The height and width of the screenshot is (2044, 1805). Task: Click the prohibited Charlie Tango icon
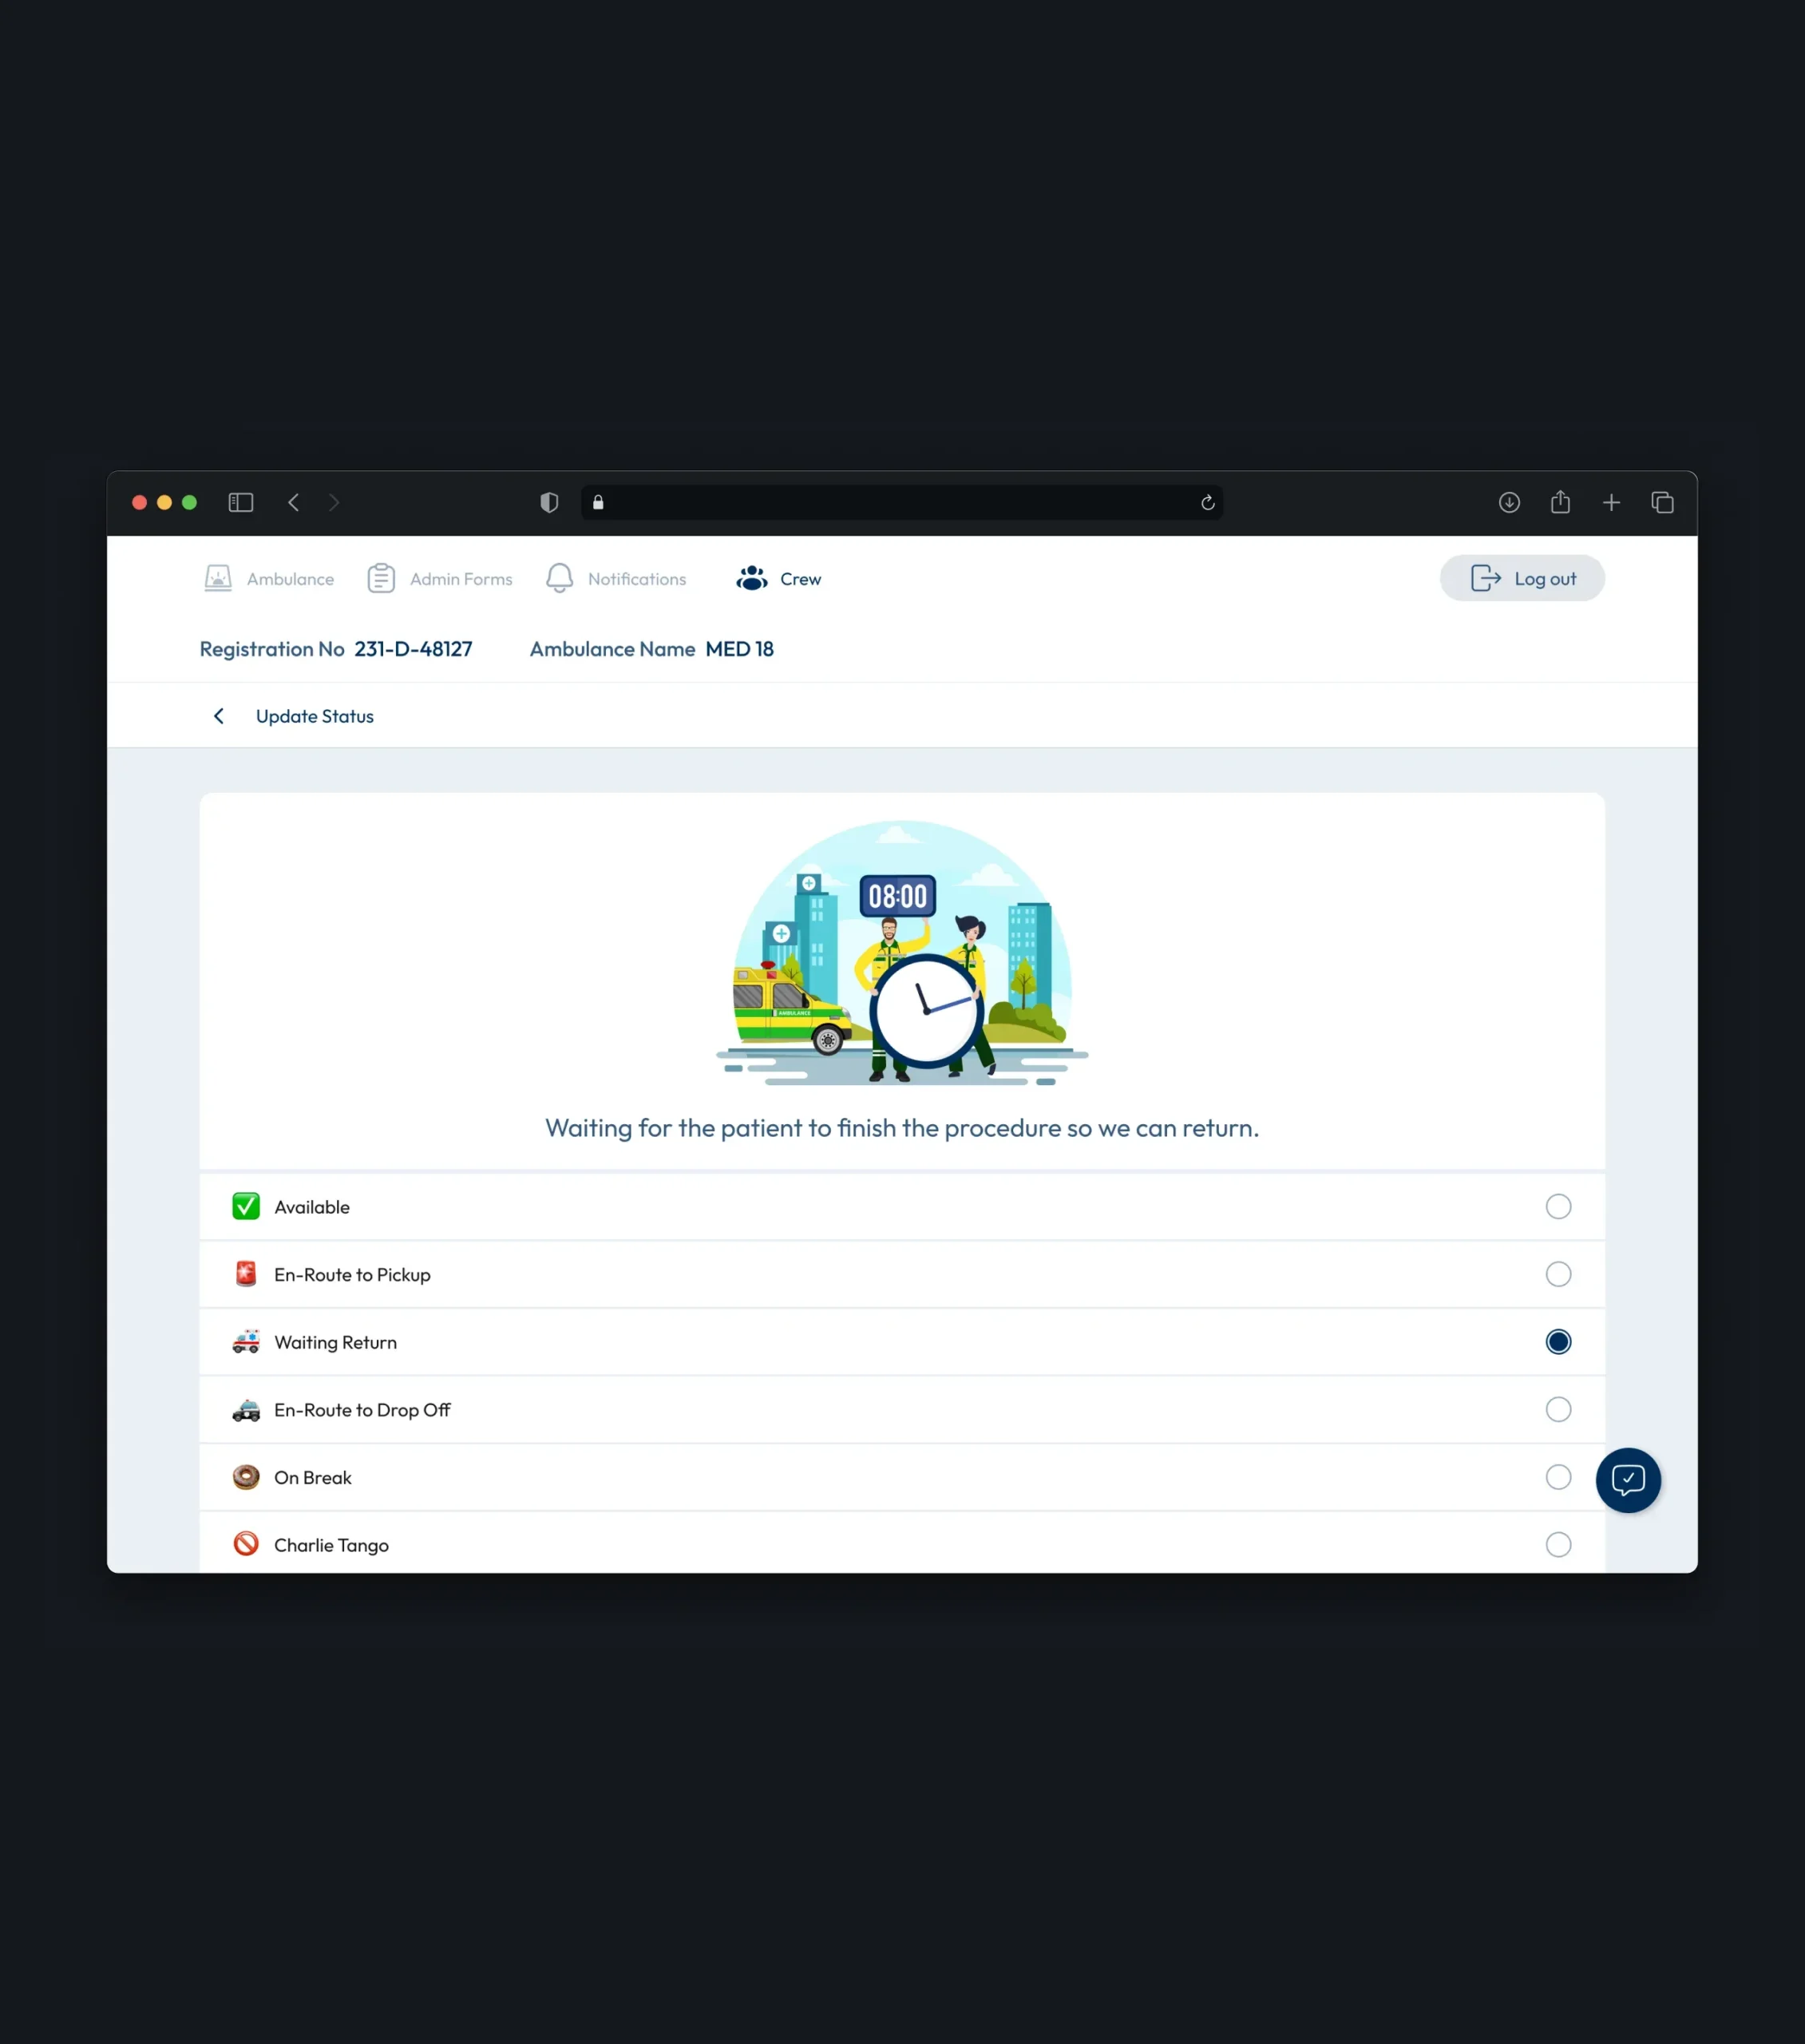pyautogui.click(x=246, y=1545)
